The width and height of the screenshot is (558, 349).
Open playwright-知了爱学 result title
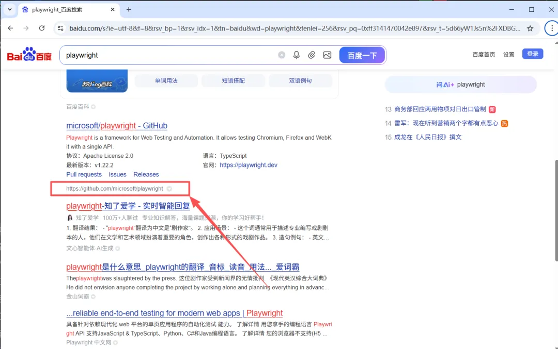pyautogui.click(x=128, y=206)
